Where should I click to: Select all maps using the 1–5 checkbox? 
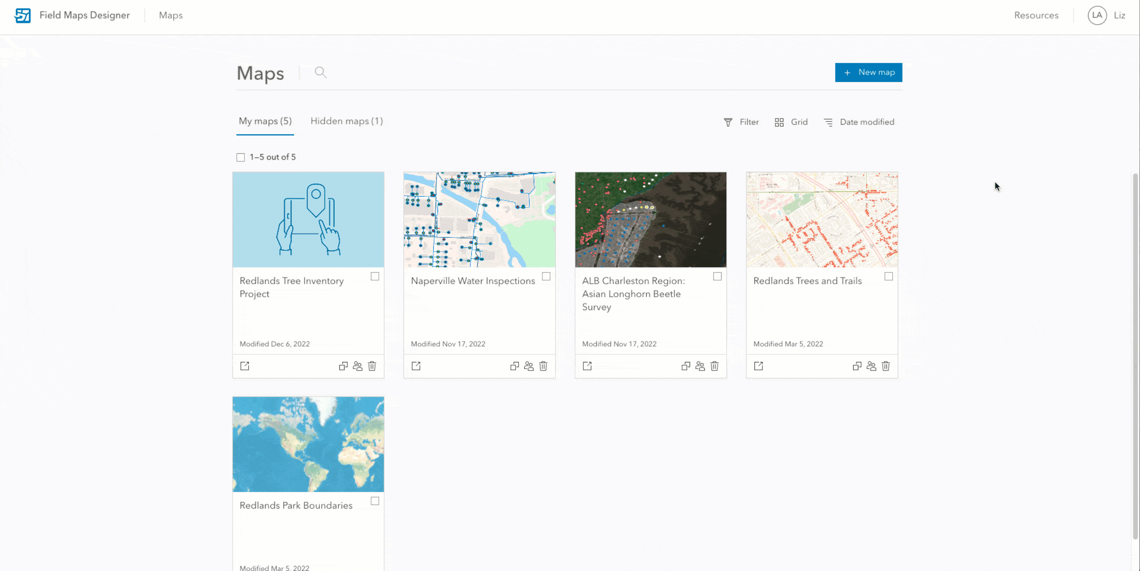pyautogui.click(x=241, y=157)
